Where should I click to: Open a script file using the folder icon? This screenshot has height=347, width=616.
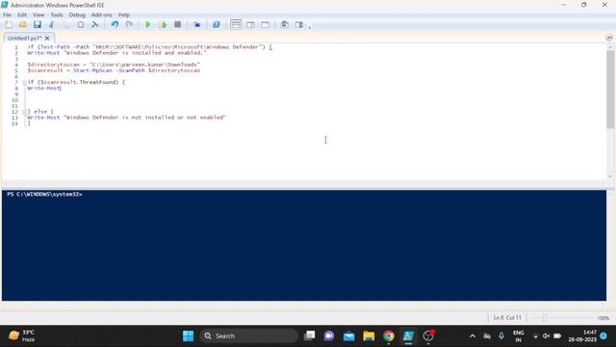pyautogui.click(x=23, y=25)
